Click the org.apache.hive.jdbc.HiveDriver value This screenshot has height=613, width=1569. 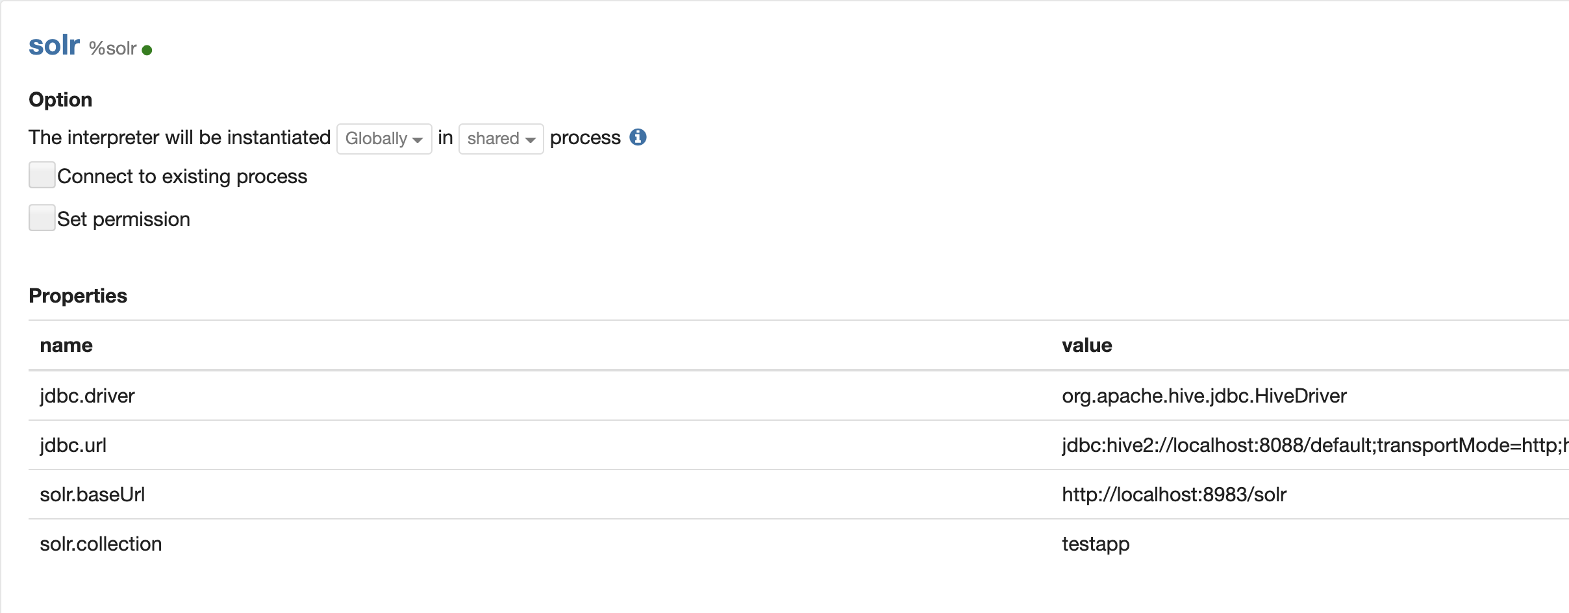[1204, 395]
